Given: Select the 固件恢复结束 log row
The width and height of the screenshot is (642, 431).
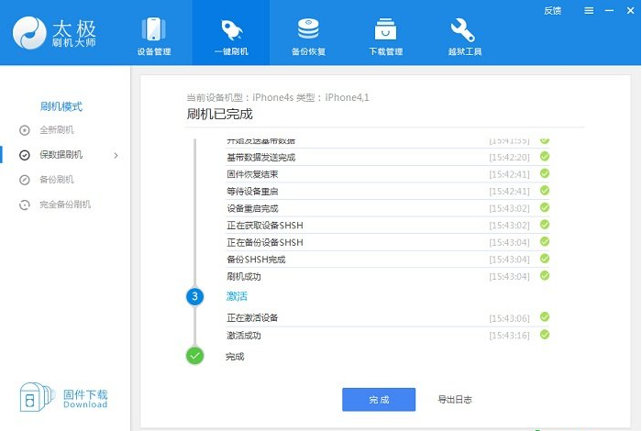Looking at the screenshot, I should click(388, 174).
